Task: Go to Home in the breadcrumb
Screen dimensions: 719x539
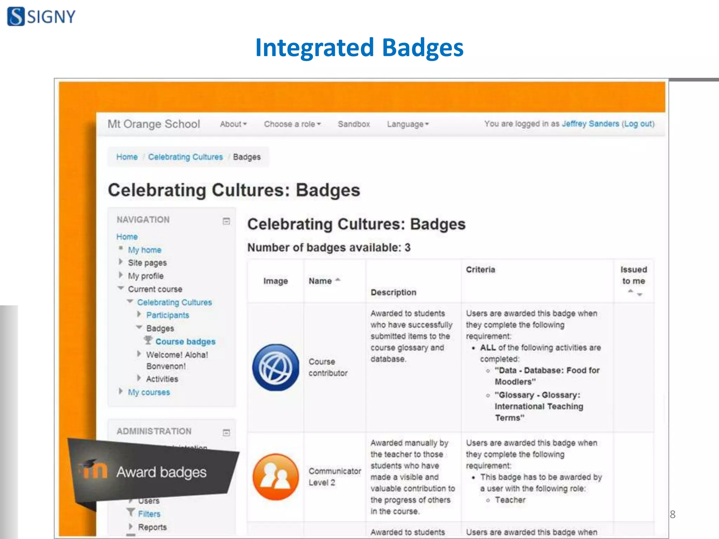Action: point(127,157)
